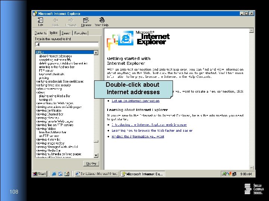The width and height of the screenshot is (269, 201).
Task: Switch to the Search tab
Action: click(66, 33)
